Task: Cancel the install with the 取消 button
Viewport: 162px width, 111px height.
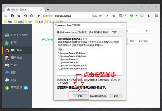Action: tap(116, 96)
